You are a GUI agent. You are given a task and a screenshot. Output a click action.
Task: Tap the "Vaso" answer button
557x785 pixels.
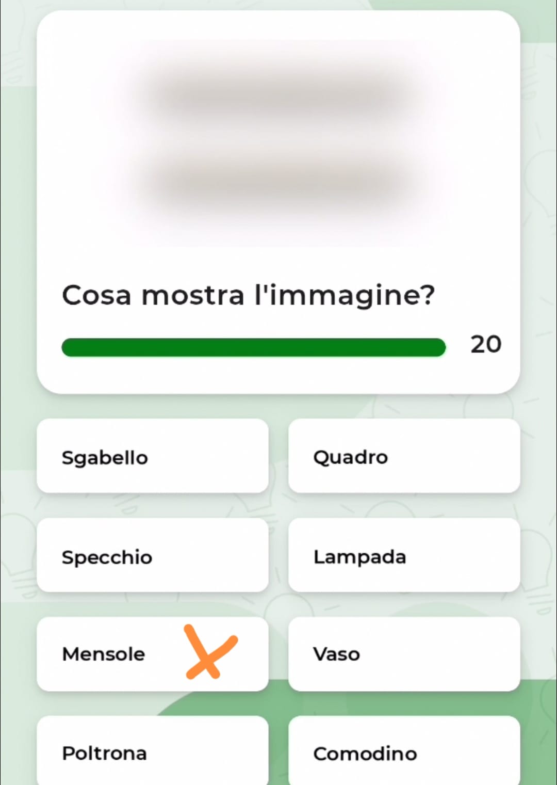tap(404, 654)
